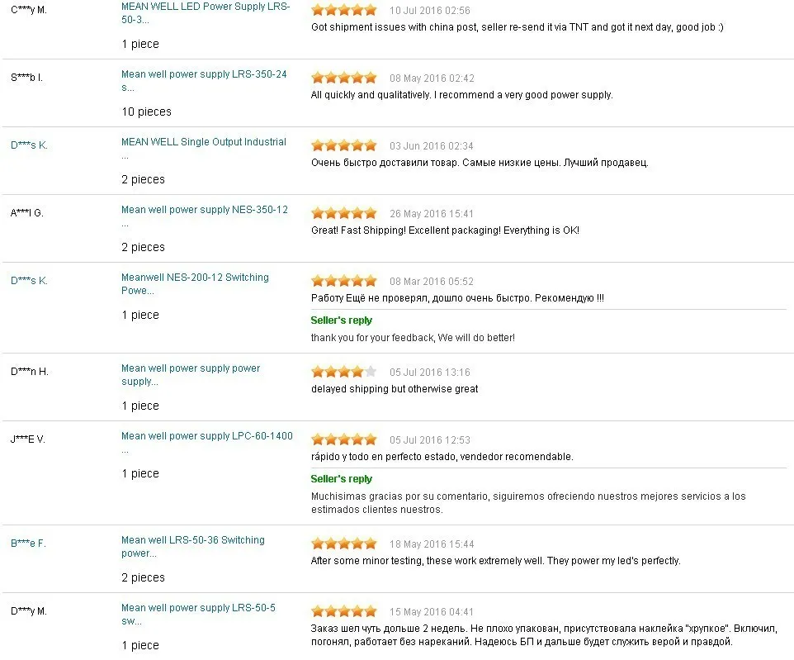Open the Mean well LRS-50-36 Switching power link

(192, 540)
